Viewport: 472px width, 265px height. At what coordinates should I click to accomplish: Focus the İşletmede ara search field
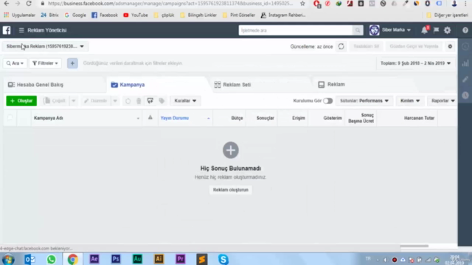click(295, 30)
